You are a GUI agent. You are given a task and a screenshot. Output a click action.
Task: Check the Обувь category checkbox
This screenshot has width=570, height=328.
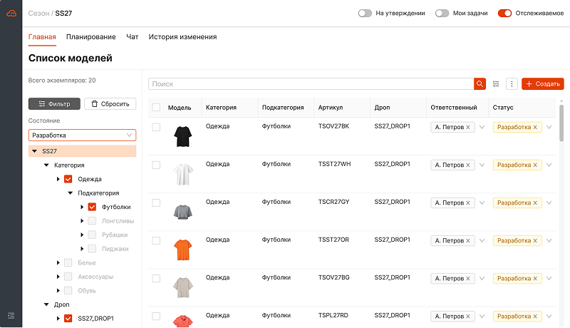68,290
